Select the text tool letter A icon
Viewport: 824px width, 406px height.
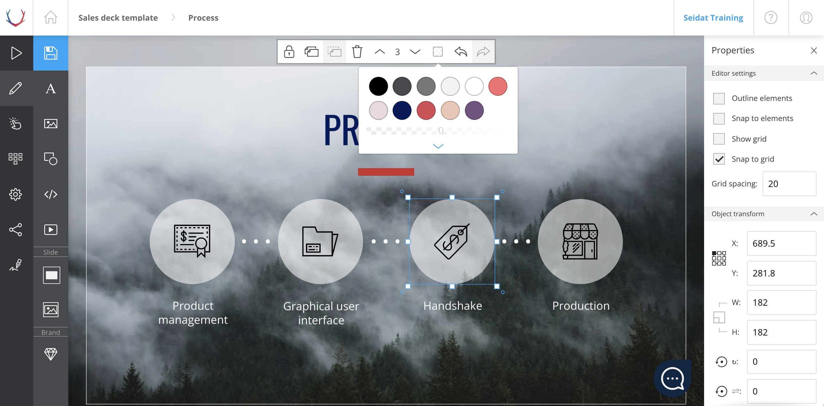coord(50,89)
